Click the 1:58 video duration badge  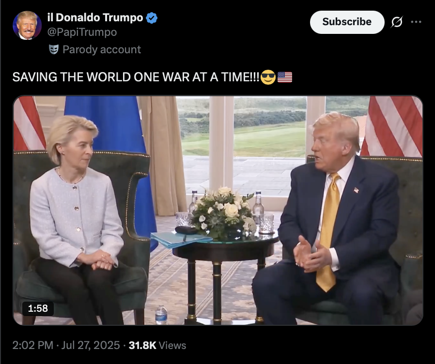click(38, 308)
